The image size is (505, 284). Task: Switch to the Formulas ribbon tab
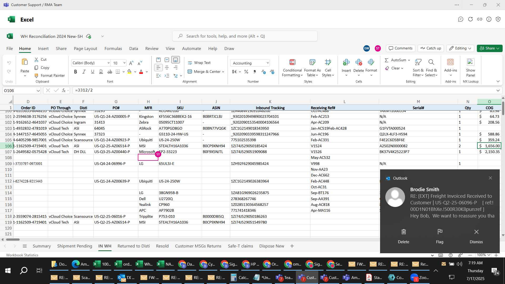[113, 49]
